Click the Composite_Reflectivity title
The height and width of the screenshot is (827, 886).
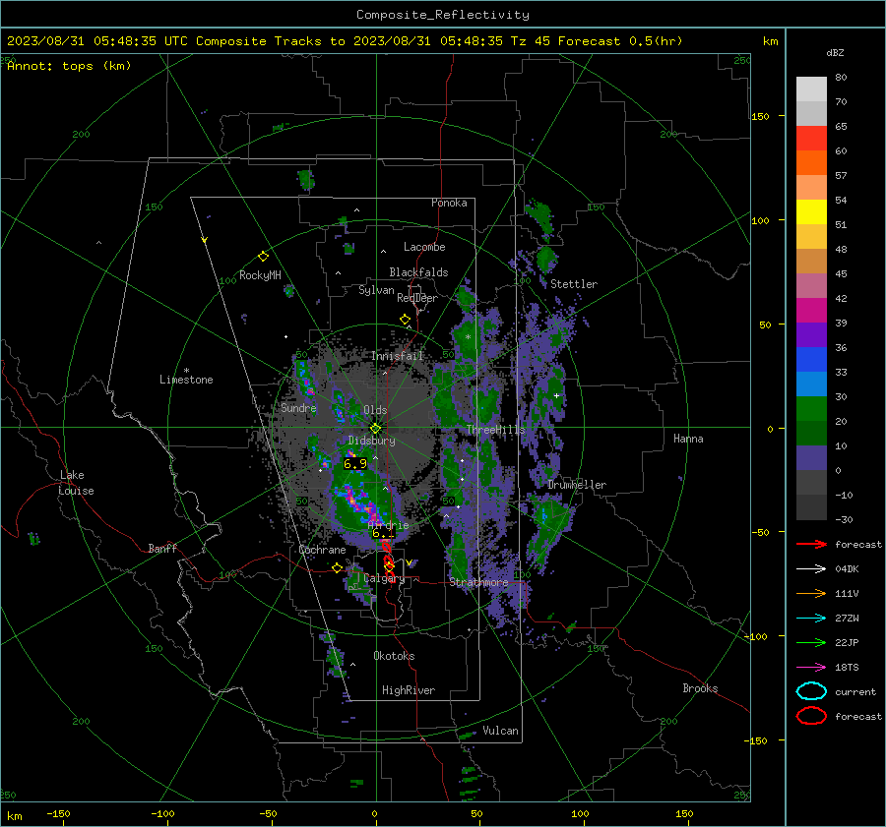click(443, 15)
